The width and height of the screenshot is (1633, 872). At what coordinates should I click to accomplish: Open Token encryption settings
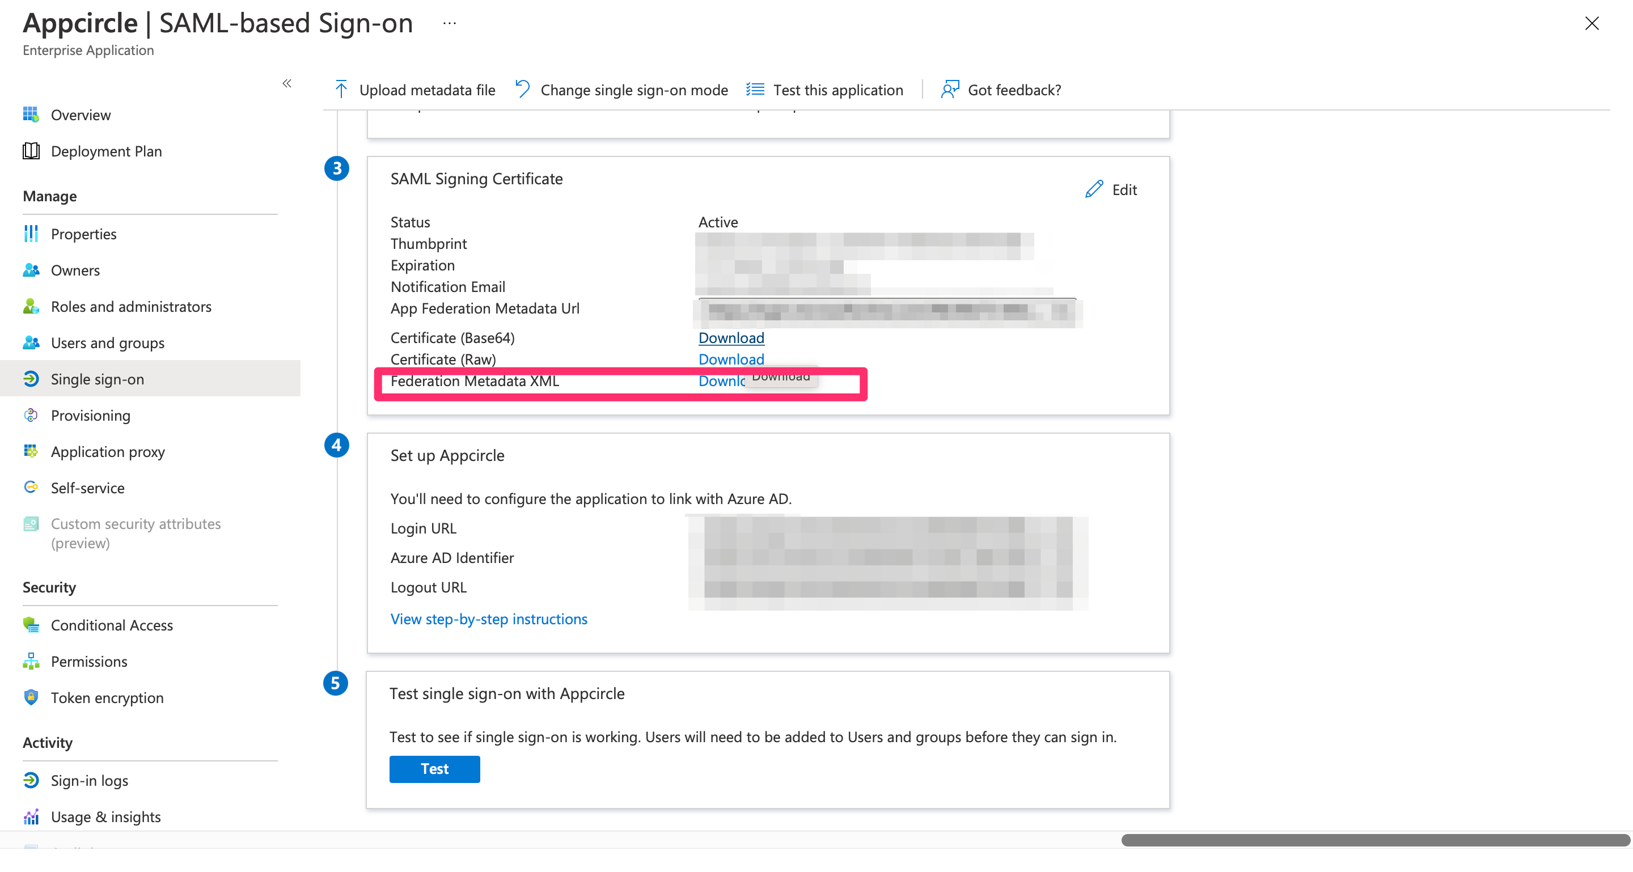click(107, 697)
